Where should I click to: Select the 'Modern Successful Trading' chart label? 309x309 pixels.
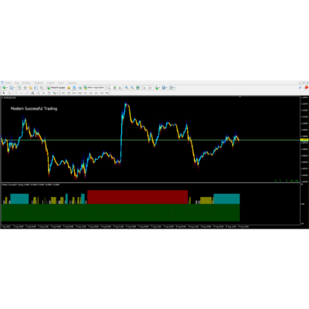(x=34, y=108)
